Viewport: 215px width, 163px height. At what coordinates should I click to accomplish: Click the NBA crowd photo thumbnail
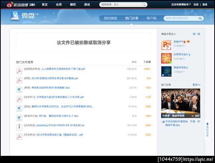[x=181, y=103]
